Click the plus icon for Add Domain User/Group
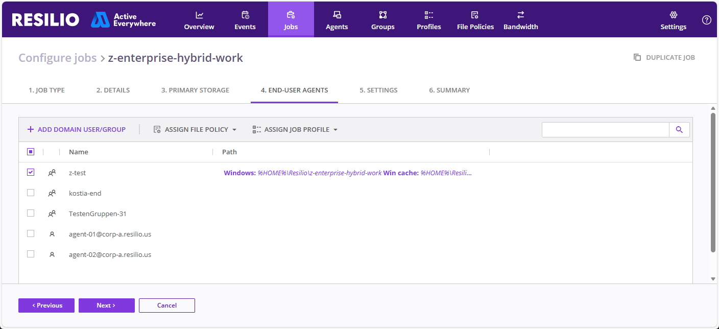The height and width of the screenshot is (329, 719). click(31, 129)
